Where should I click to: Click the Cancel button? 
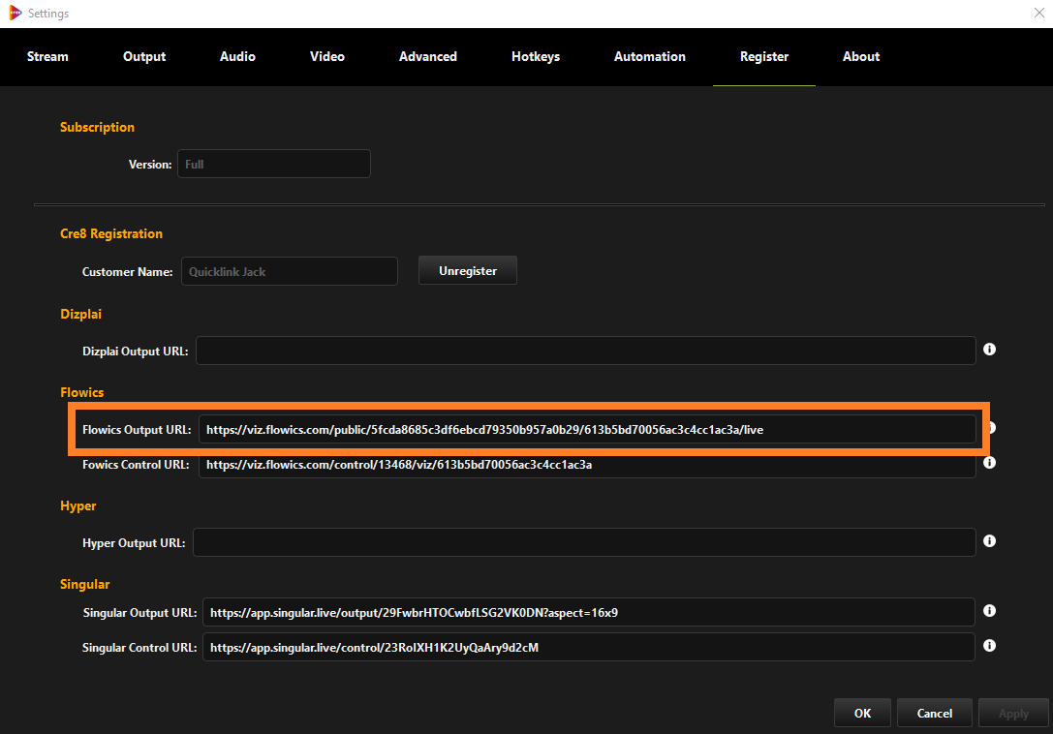934,714
